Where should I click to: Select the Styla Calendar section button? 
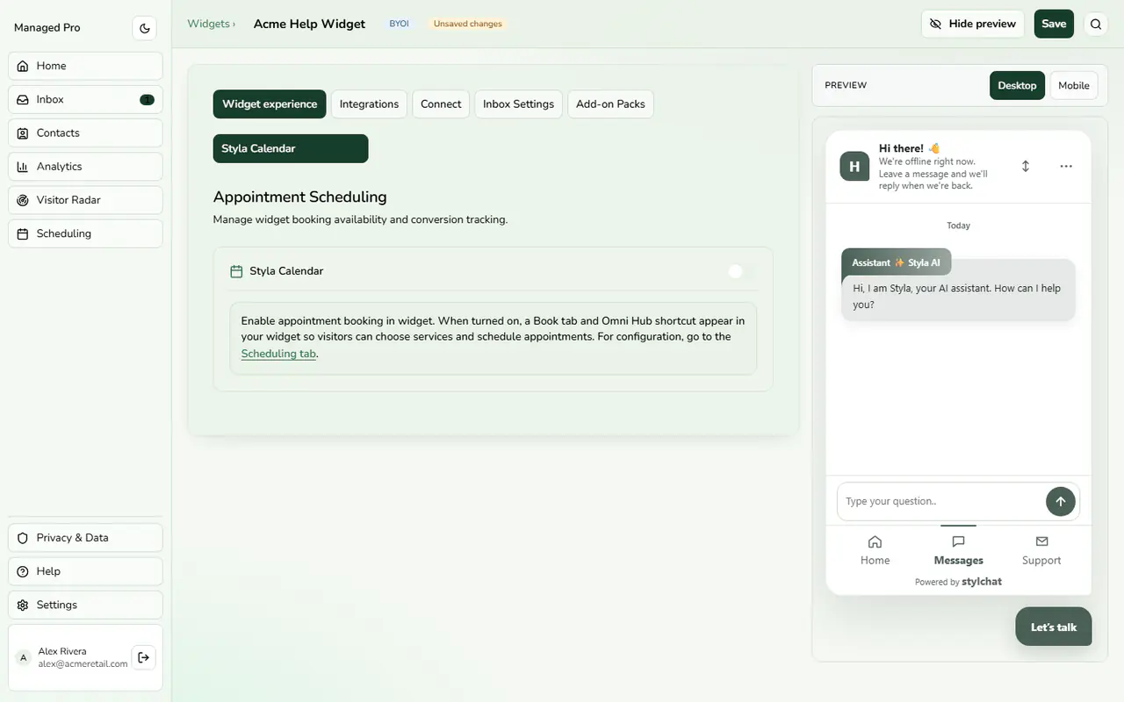(x=291, y=148)
